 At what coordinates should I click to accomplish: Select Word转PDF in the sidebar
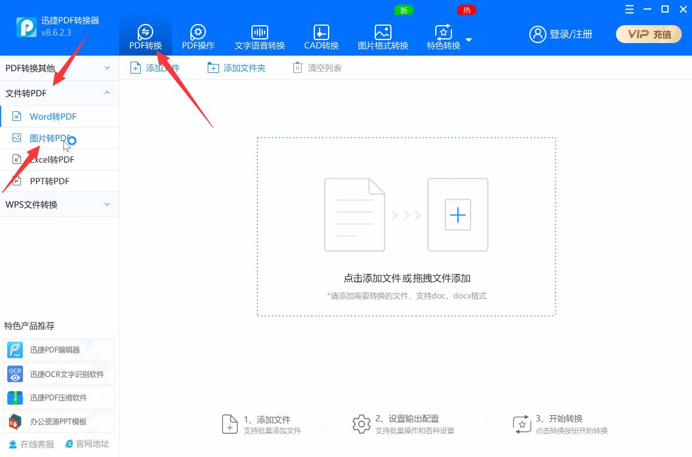pos(60,117)
